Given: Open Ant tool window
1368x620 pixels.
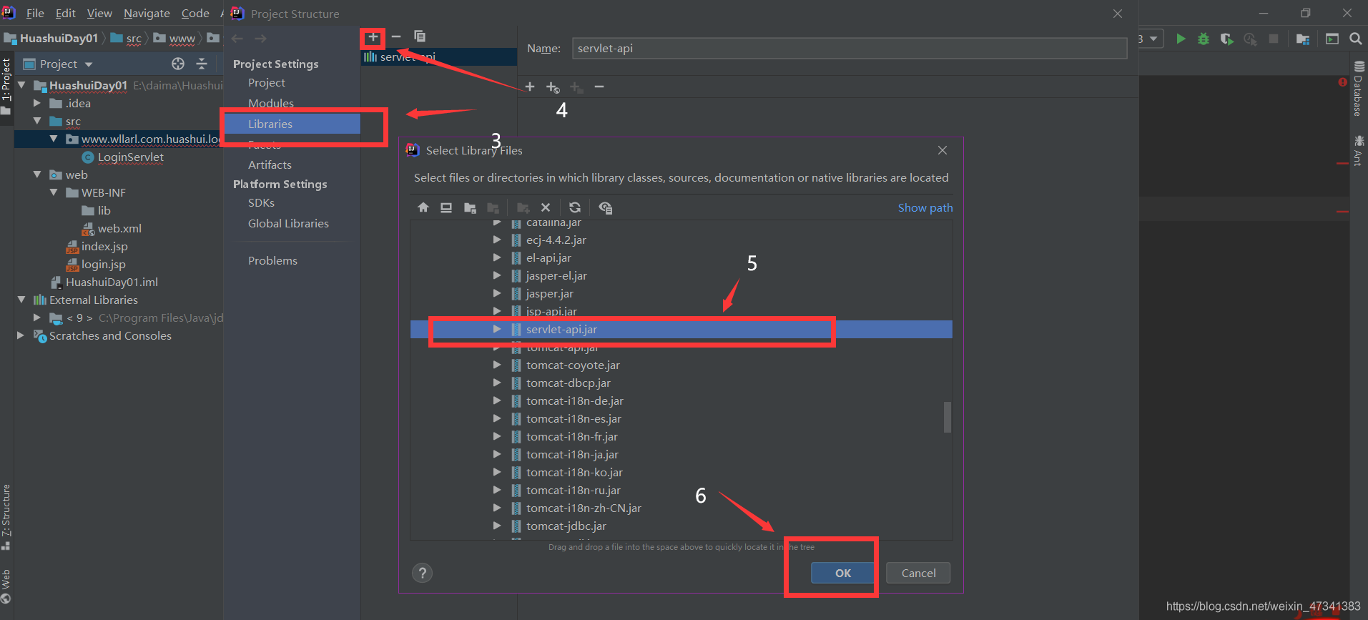Looking at the screenshot, I should tap(1358, 150).
